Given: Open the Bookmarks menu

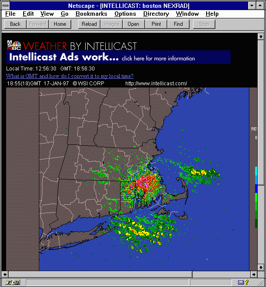Looking at the screenshot, I should click(91, 14).
